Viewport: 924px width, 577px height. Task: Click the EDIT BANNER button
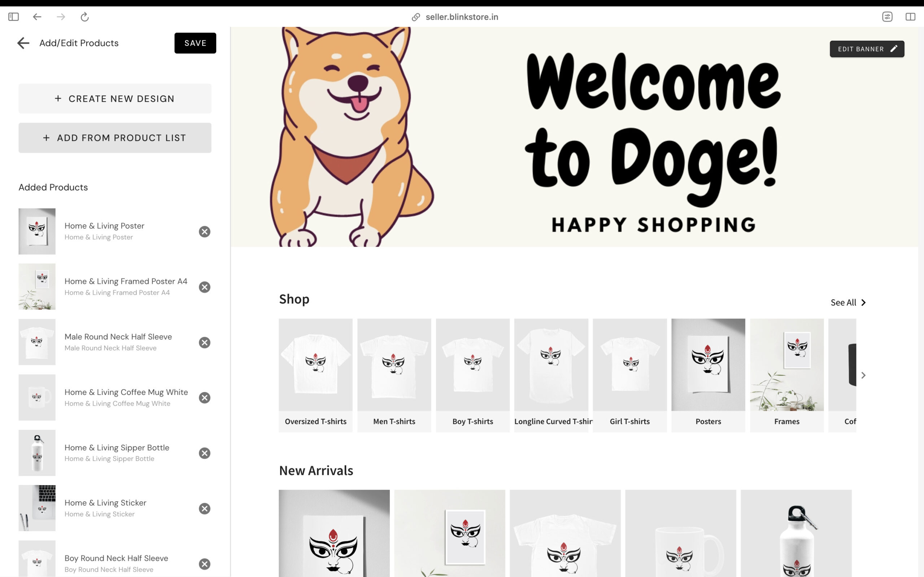click(867, 49)
